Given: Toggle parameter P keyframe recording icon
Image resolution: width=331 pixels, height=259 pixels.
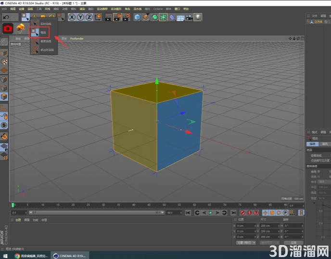Looking at the screenshot, I should (285, 213).
